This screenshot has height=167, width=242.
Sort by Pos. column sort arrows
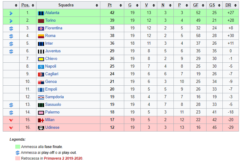click(33, 6)
